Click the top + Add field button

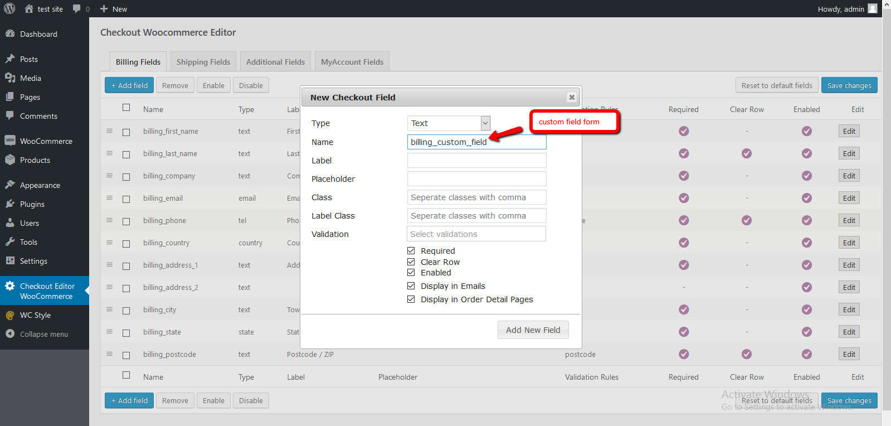tap(129, 85)
